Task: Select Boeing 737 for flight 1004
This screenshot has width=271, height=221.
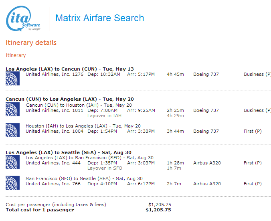Action: (206, 131)
